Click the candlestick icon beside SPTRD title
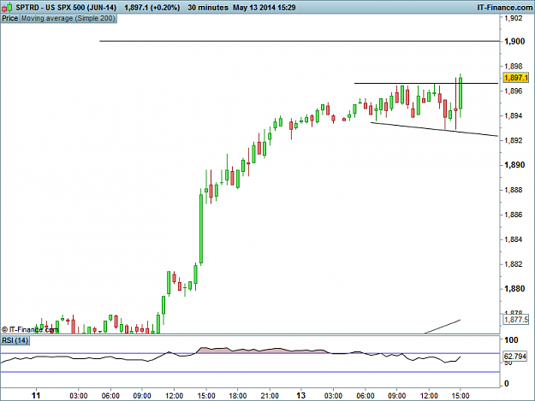Viewport: 535px width, 401px height. point(7,7)
